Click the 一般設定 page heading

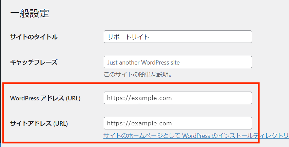[30, 14]
